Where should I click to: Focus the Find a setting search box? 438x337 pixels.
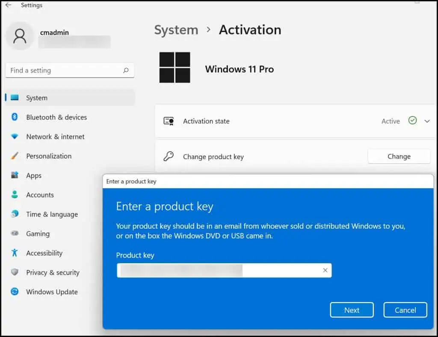pyautogui.click(x=70, y=70)
